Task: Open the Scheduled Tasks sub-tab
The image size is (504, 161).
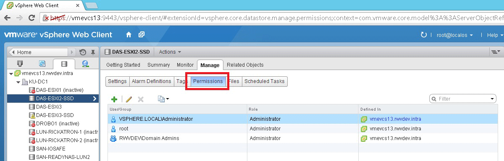Action: pos(264,81)
